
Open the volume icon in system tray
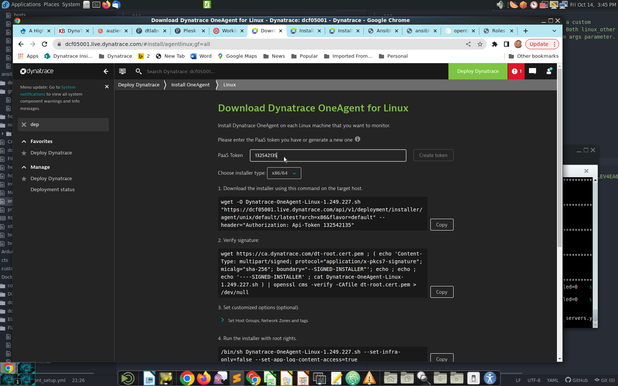point(500,5)
